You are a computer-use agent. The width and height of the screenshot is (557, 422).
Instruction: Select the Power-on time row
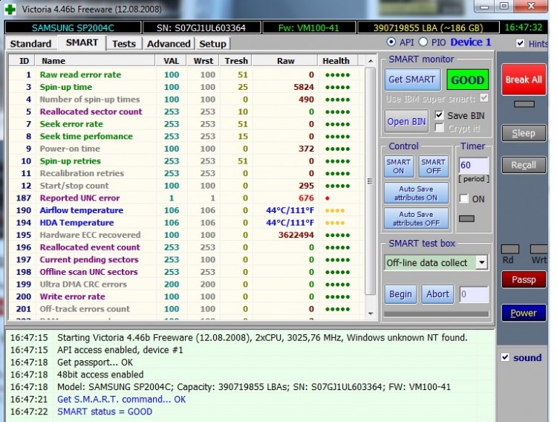pos(187,149)
